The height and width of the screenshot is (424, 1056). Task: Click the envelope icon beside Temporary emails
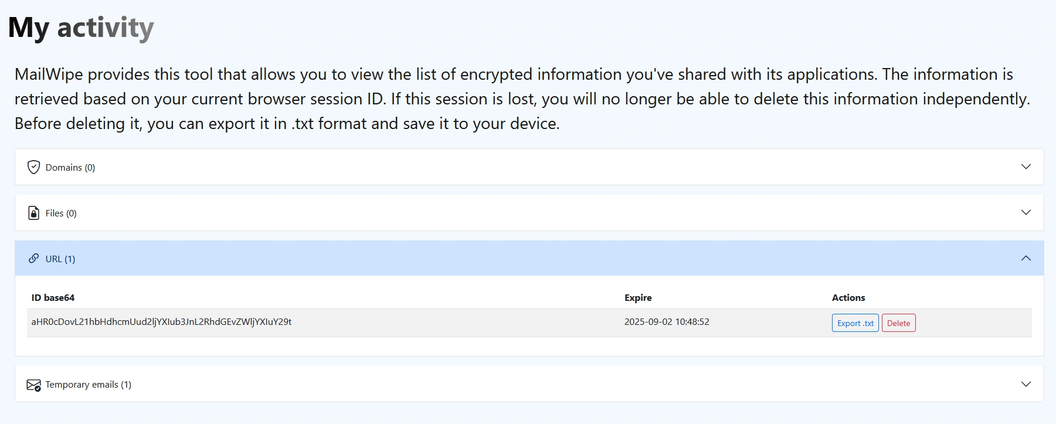(33, 385)
